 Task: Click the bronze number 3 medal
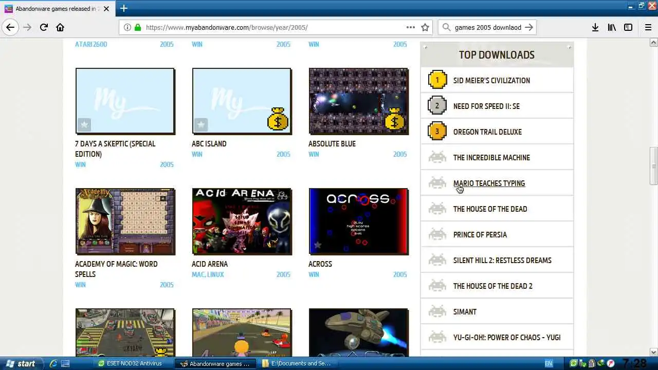click(437, 132)
